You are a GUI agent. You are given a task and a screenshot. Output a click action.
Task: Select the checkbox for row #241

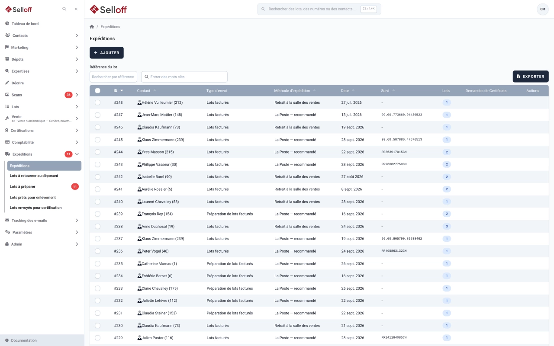click(97, 189)
